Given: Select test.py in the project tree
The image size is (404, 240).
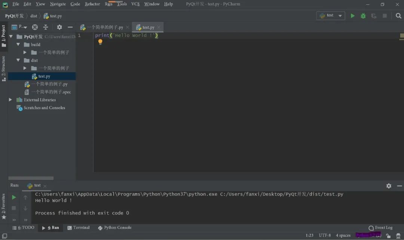Looking at the screenshot, I should [42, 76].
